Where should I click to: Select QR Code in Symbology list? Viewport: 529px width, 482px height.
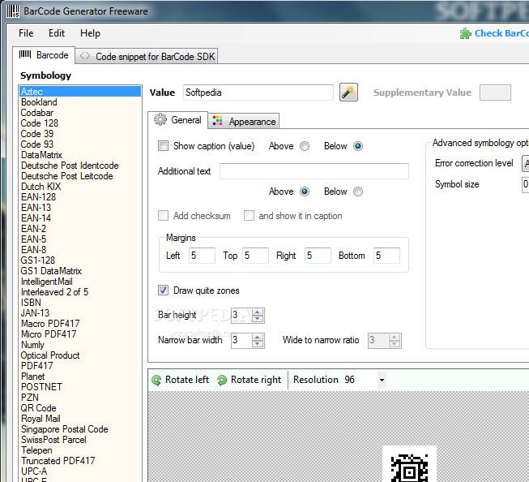[38, 408]
